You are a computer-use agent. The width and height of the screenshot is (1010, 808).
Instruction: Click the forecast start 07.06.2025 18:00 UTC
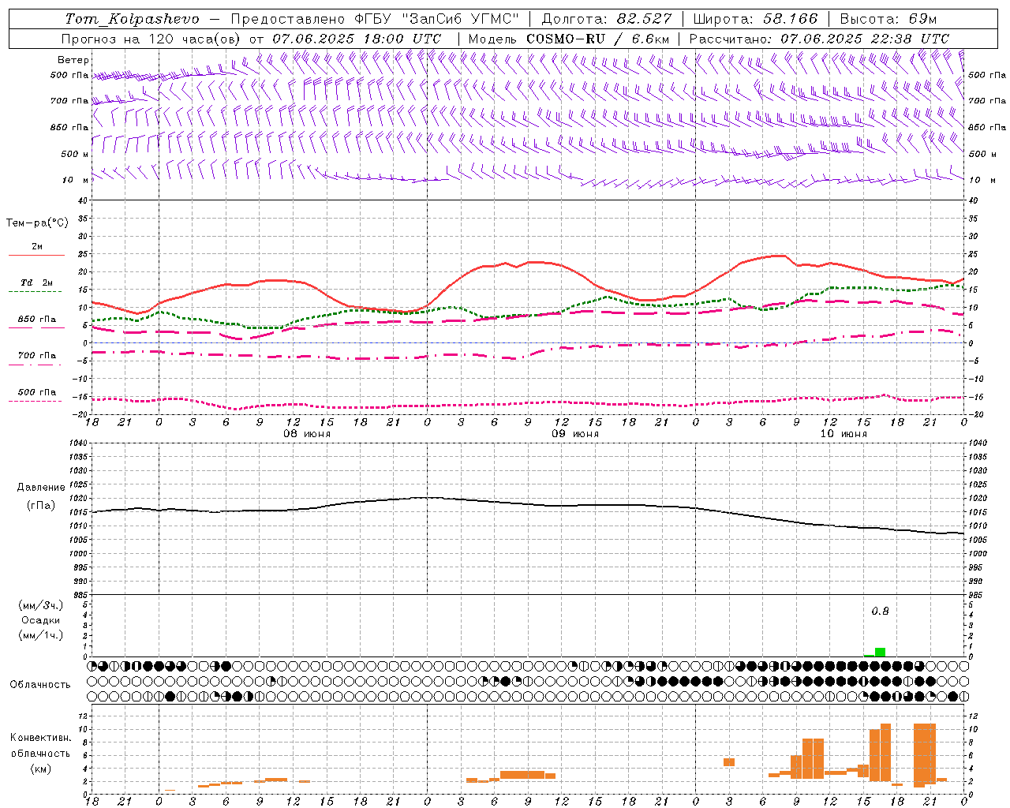[x=357, y=39]
